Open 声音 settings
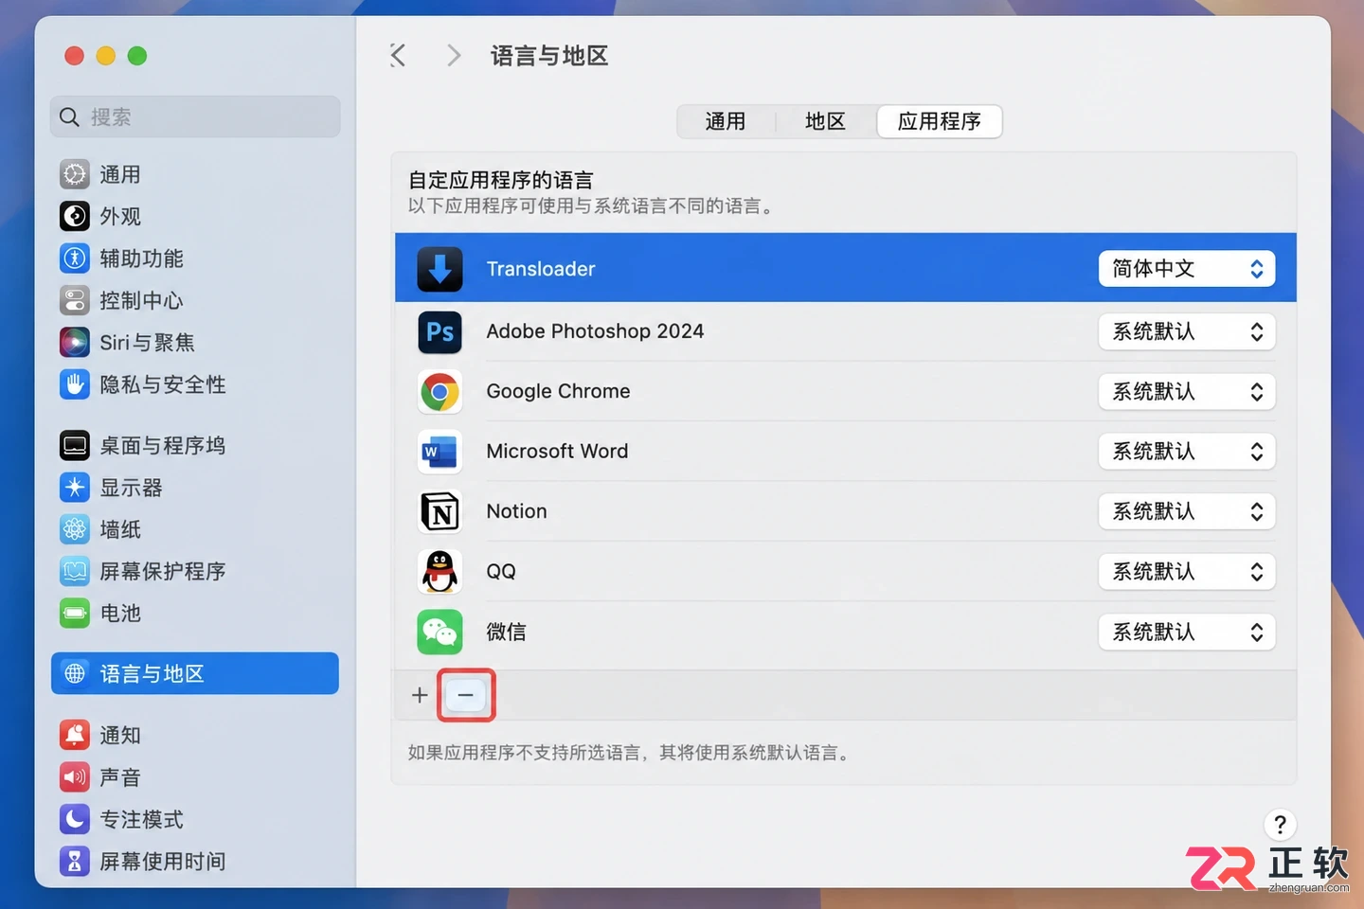This screenshot has height=909, width=1364. 195,777
